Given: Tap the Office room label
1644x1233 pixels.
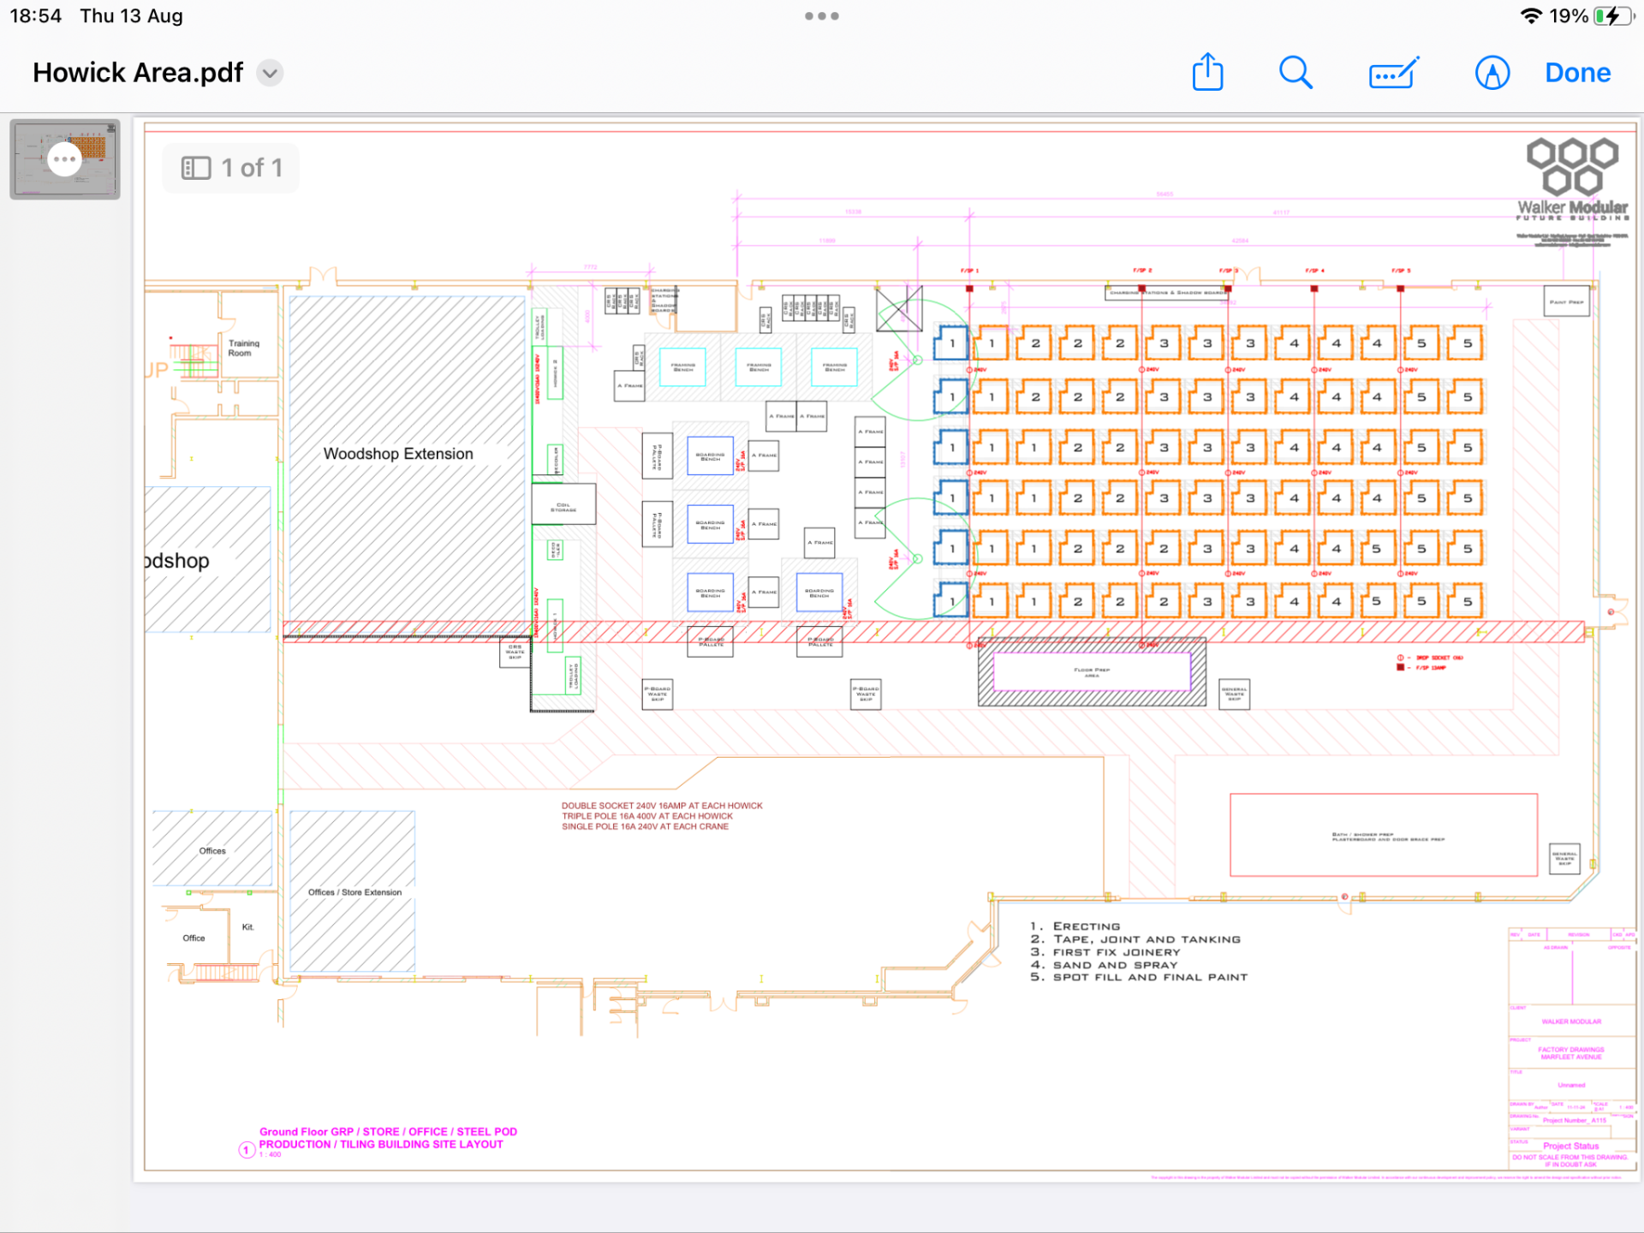Looking at the screenshot, I should (x=194, y=938).
